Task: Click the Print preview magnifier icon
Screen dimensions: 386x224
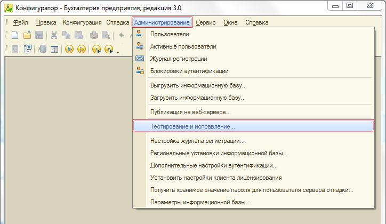Action: point(106,35)
